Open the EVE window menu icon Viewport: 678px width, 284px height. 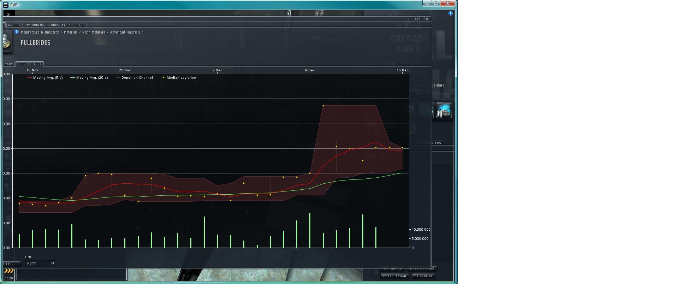[x=6, y=5]
